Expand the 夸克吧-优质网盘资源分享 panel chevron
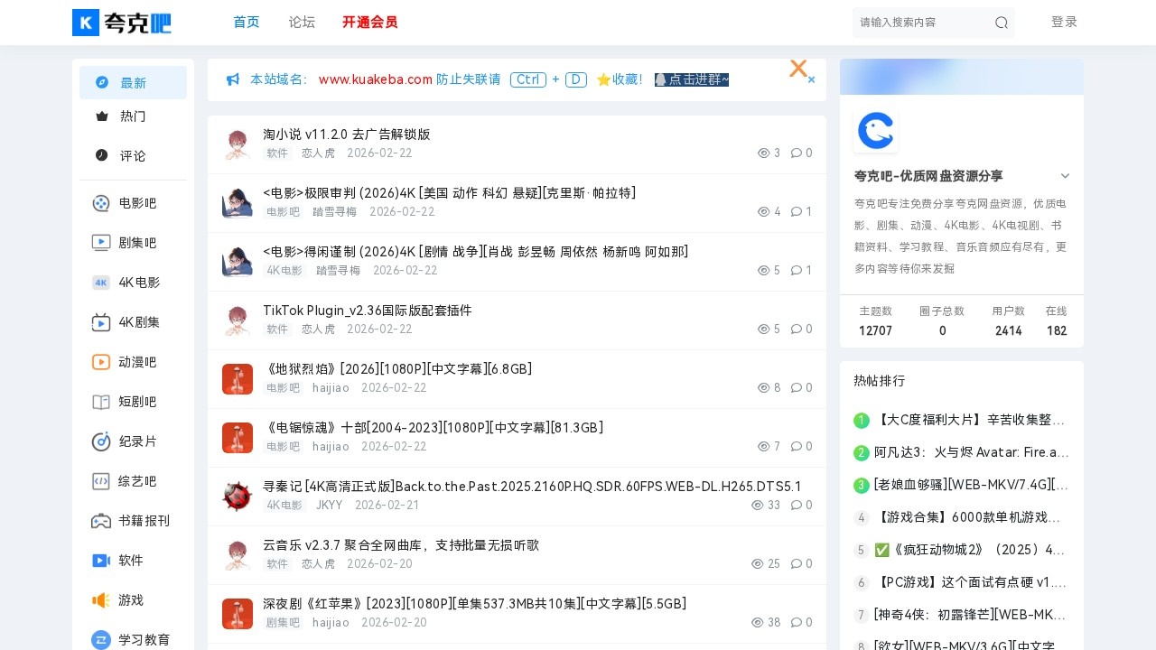The width and height of the screenshot is (1156, 650). coord(1066,176)
